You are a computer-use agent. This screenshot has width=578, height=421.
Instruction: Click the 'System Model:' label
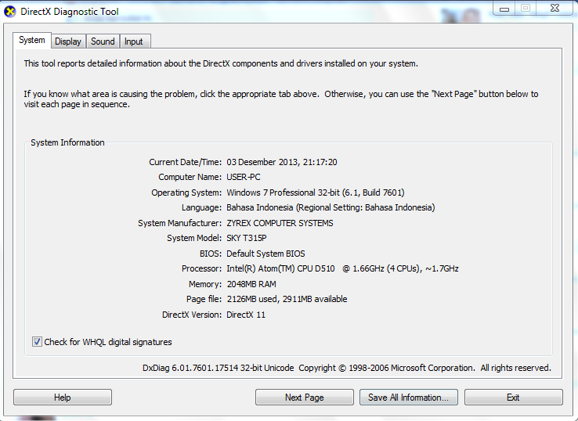coord(194,239)
